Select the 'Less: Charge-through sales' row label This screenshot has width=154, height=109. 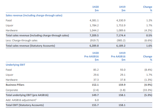click(x=21, y=41)
